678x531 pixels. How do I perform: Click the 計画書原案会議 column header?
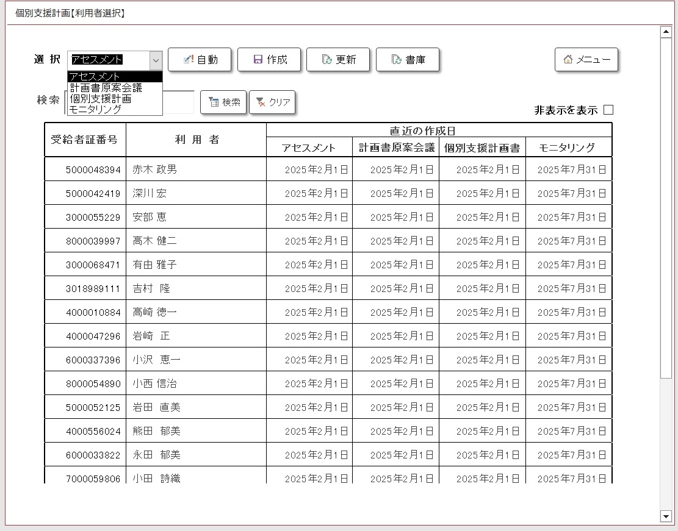click(395, 148)
